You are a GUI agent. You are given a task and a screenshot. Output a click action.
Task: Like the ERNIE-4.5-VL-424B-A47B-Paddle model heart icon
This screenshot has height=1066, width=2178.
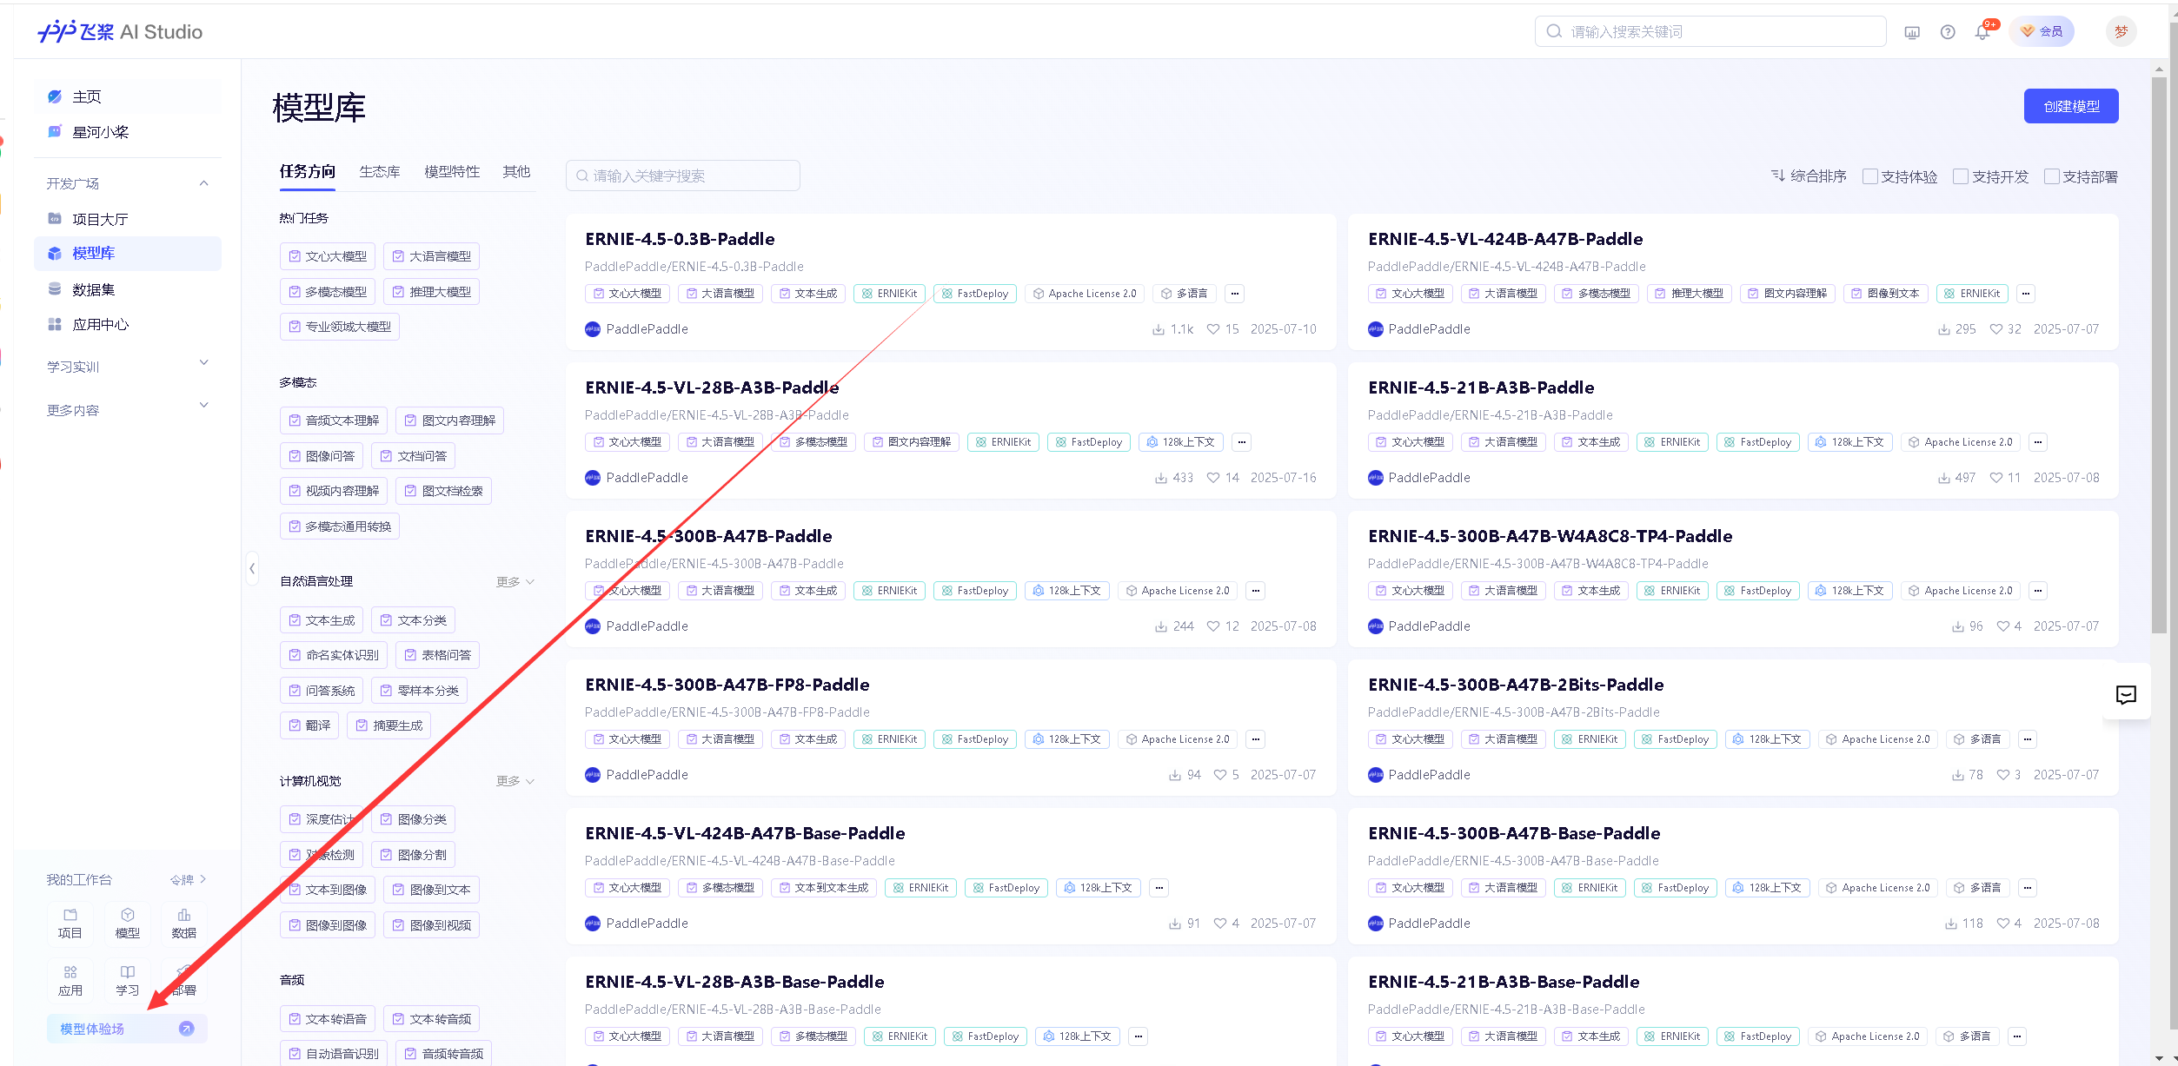coord(1995,329)
